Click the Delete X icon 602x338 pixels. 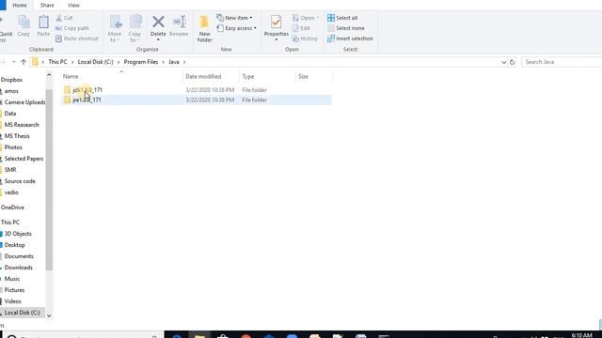(x=158, y=22)
